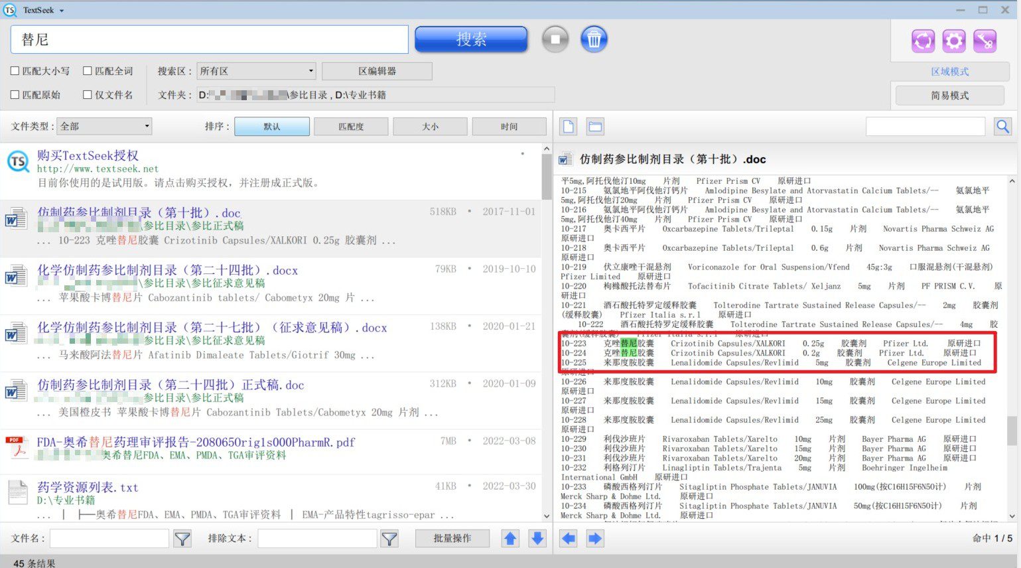Screen dimensions: 1021x568
Task: Open the 搜索区 所有区 dropdown
Action: [256, 71]
